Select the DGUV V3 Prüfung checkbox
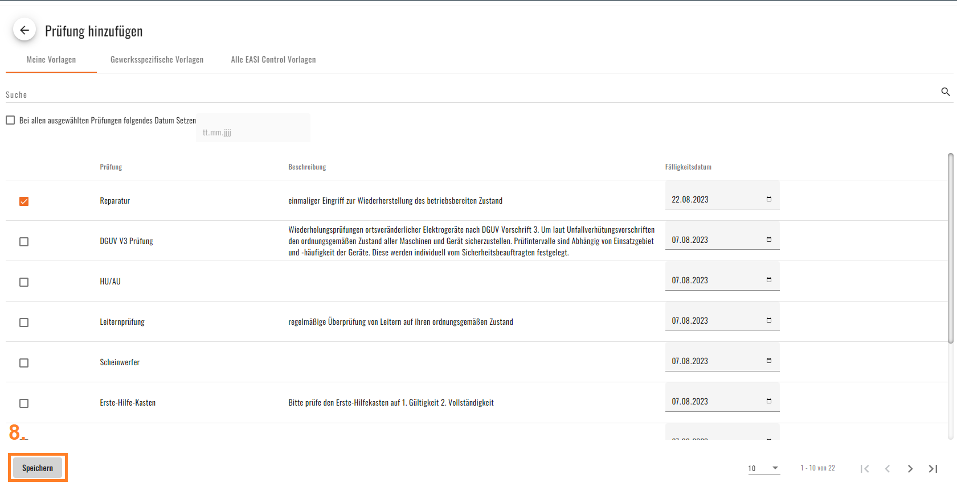Image resolution: width=957 pixels, height=483 pixels. (x=24, y=242)
